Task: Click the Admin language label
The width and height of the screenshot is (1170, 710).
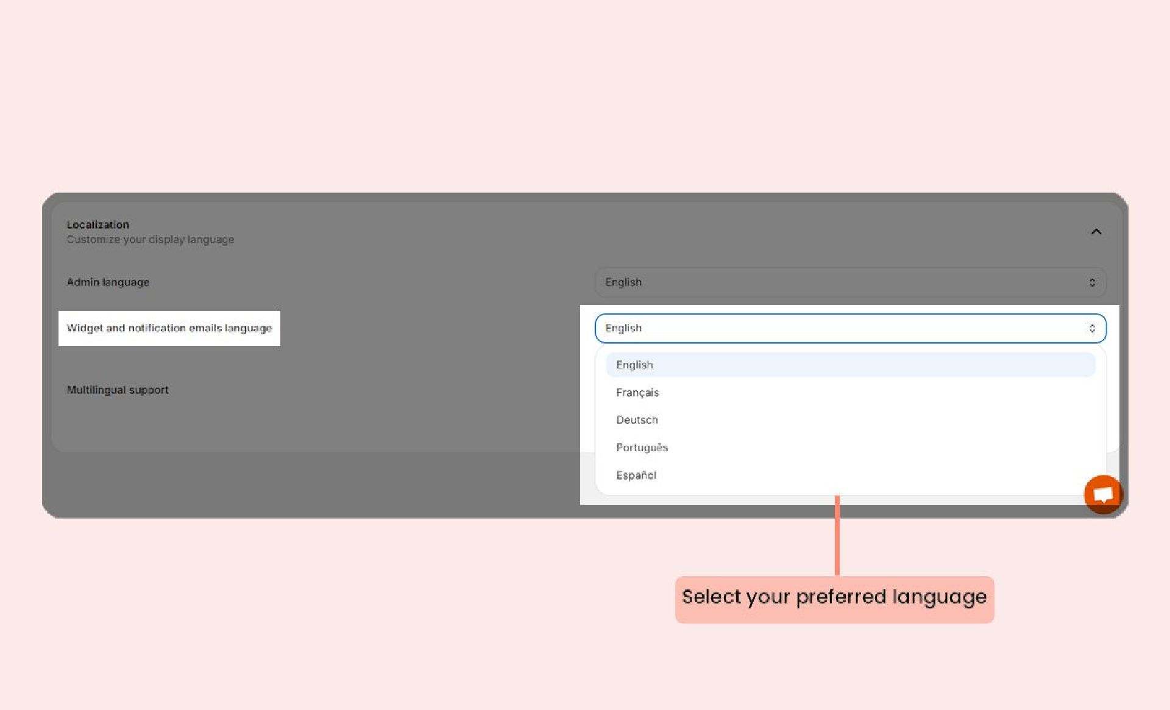Action: coord(108,282)
